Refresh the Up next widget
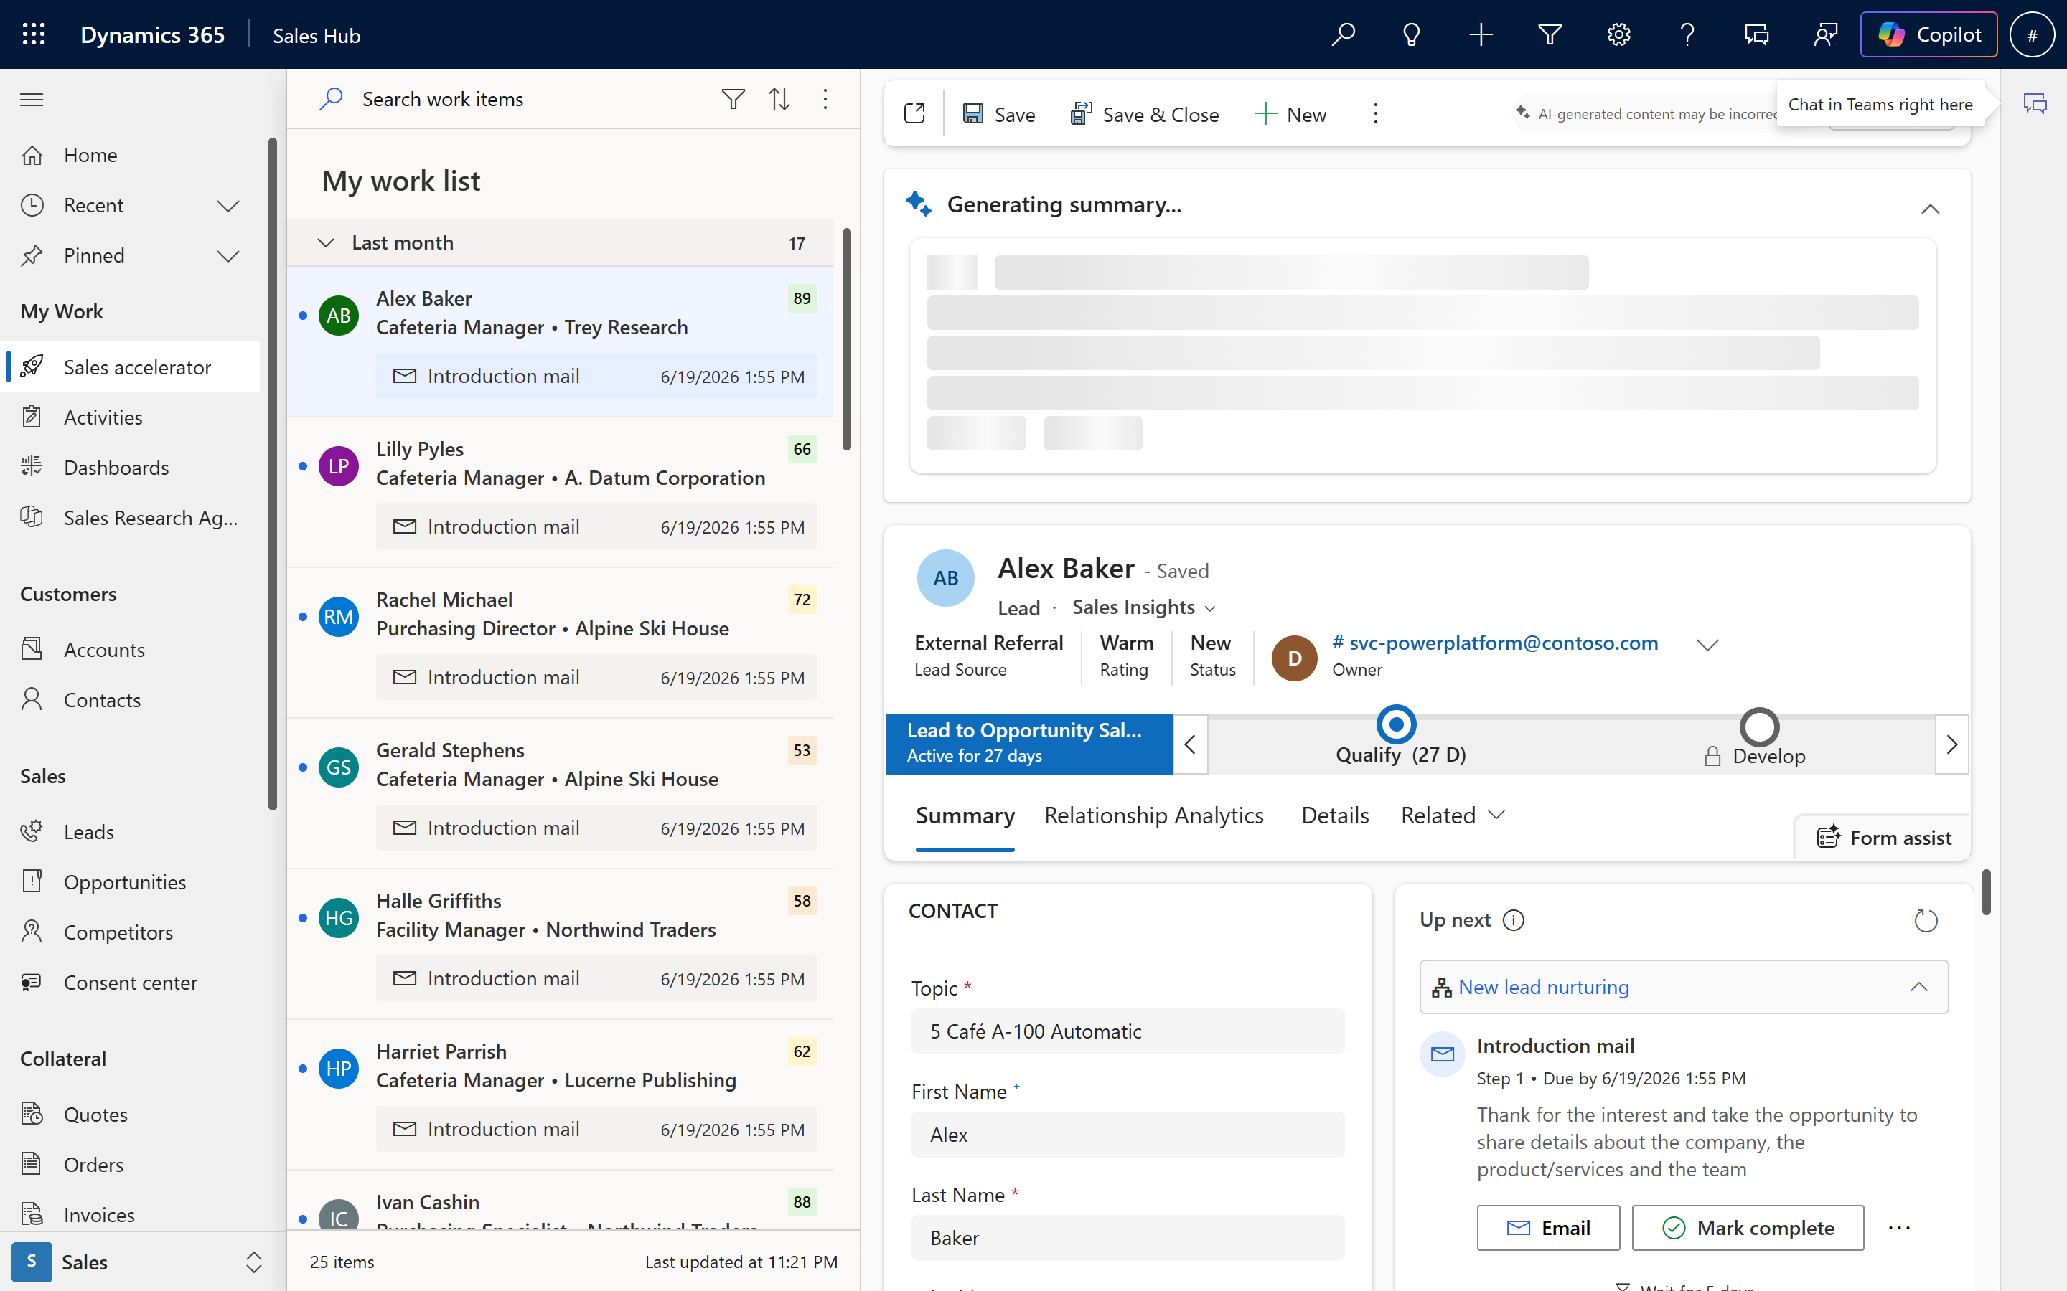2067x1291 pixels. pyautogui.click(x=1926, y=920)
